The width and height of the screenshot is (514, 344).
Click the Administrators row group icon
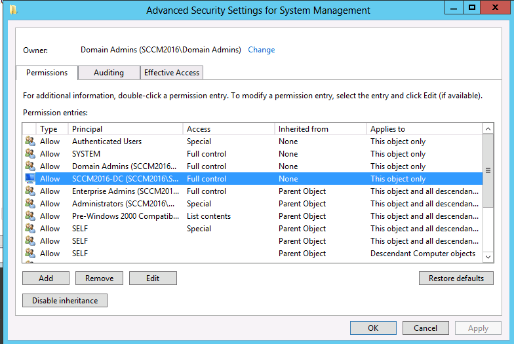30,203
